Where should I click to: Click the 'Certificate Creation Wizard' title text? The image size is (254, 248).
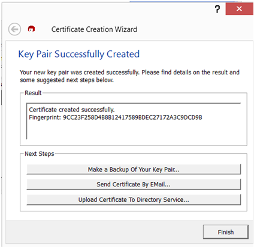click(94, 29)
